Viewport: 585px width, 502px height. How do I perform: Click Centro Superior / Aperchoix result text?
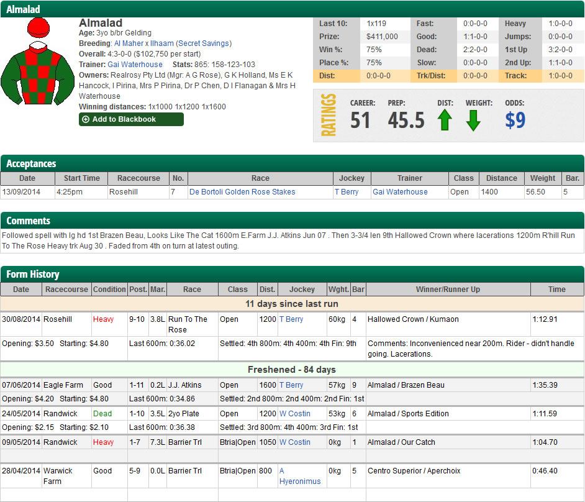(x=414, y=471)
